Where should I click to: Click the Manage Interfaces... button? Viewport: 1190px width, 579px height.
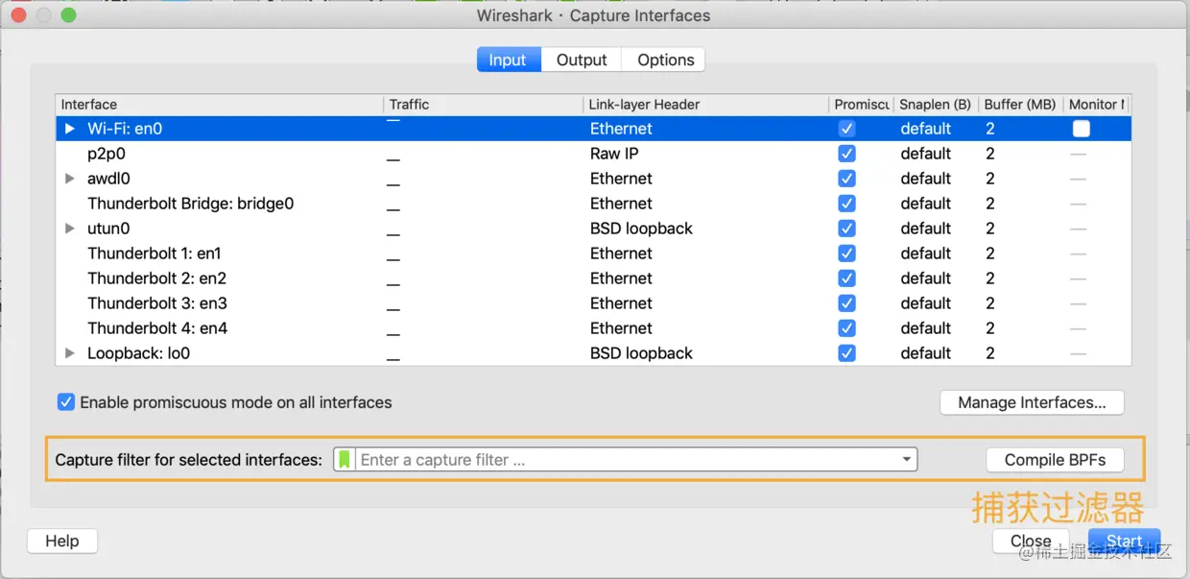(1032, 402)
